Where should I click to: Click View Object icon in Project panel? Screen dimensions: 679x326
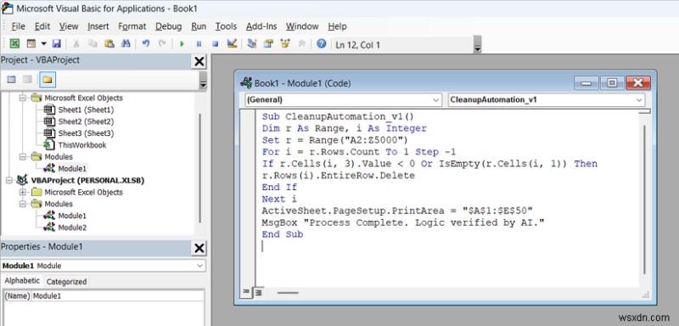(28, 80)
